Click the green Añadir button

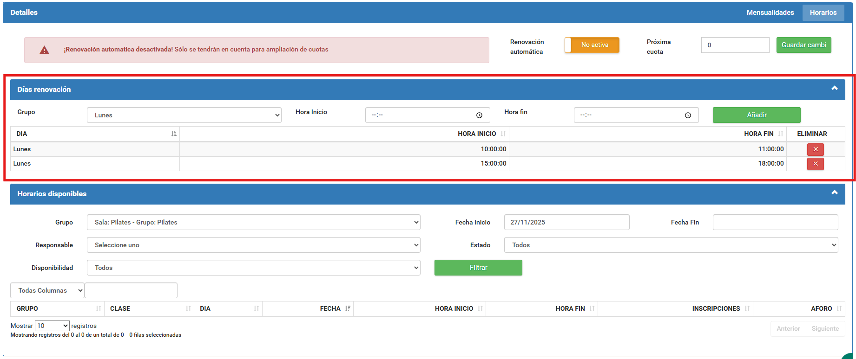(756, 115)
